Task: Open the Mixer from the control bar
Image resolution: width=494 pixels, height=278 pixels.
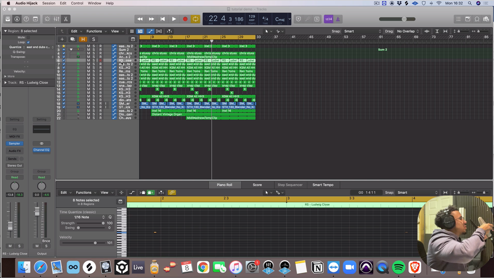Action: (x=57, y=19)
